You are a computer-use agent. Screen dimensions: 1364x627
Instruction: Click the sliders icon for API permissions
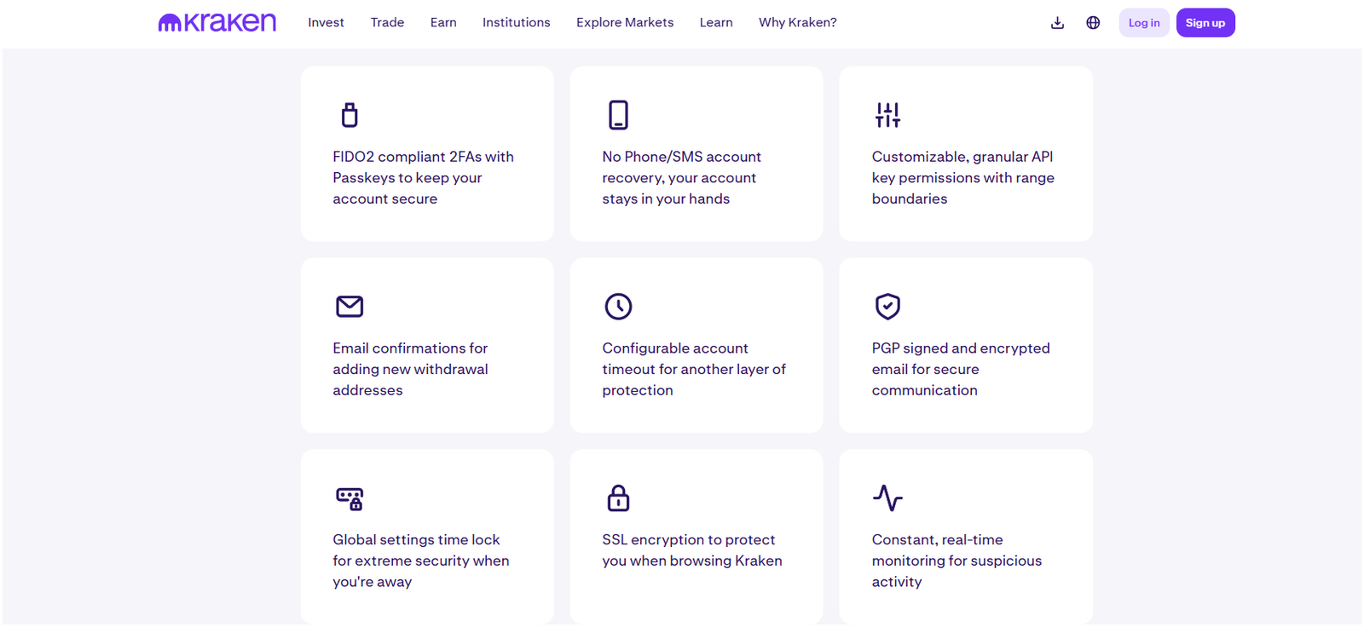click(x=887, y=115)
